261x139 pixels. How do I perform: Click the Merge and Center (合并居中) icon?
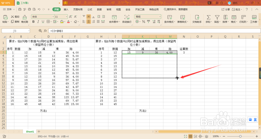[x=114, y=17]
